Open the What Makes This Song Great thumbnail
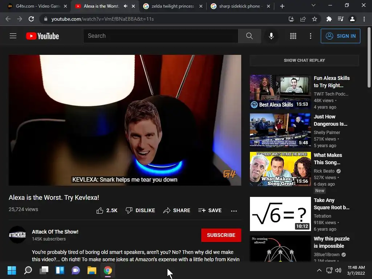Viewport: 372px width, 279px height. click(x=280, y=169)
